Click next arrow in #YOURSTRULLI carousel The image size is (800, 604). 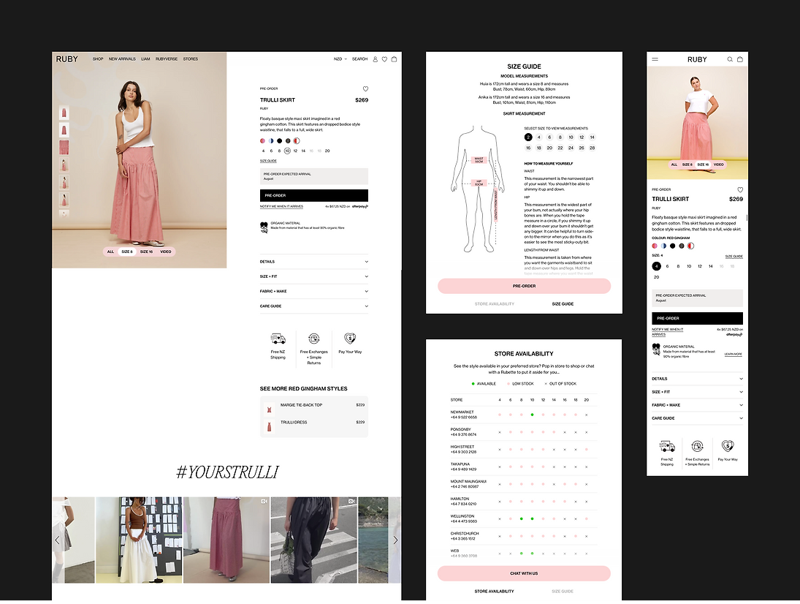click(x=395, y=540)
